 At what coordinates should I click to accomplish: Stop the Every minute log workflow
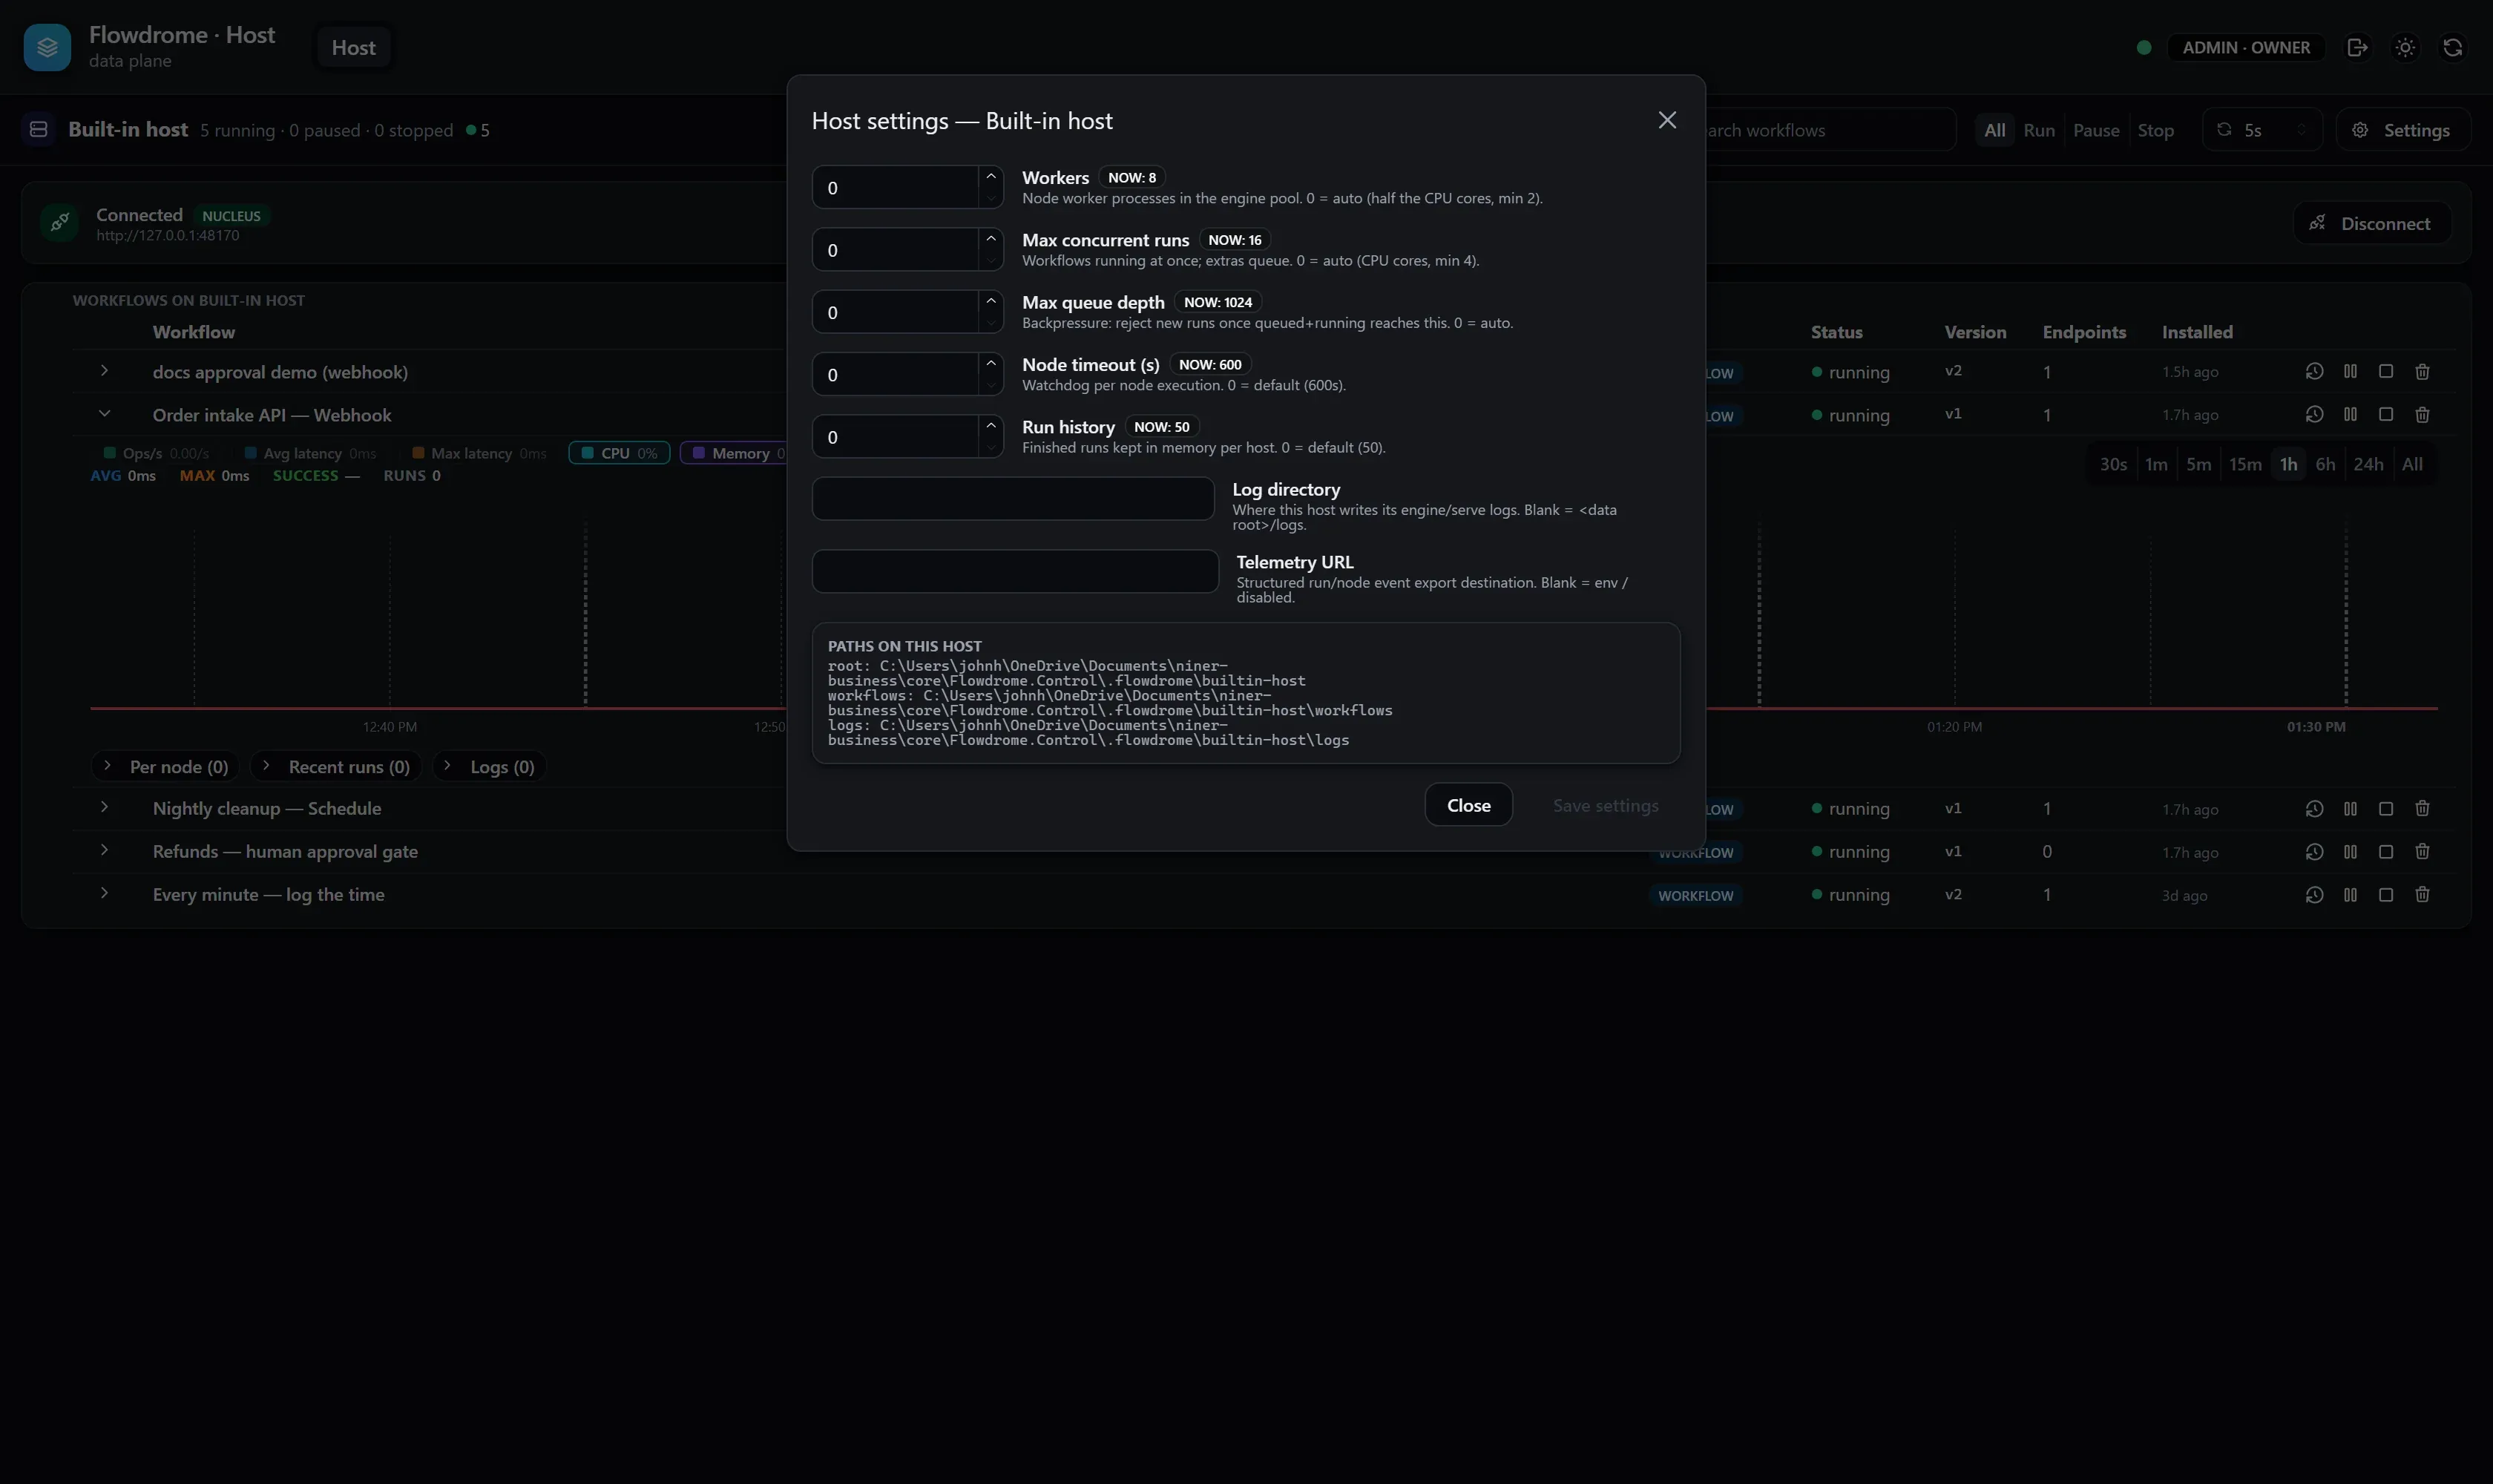[2386, 895]
